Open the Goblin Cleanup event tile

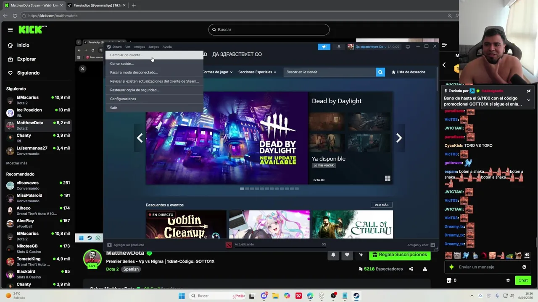pos(186,224)
